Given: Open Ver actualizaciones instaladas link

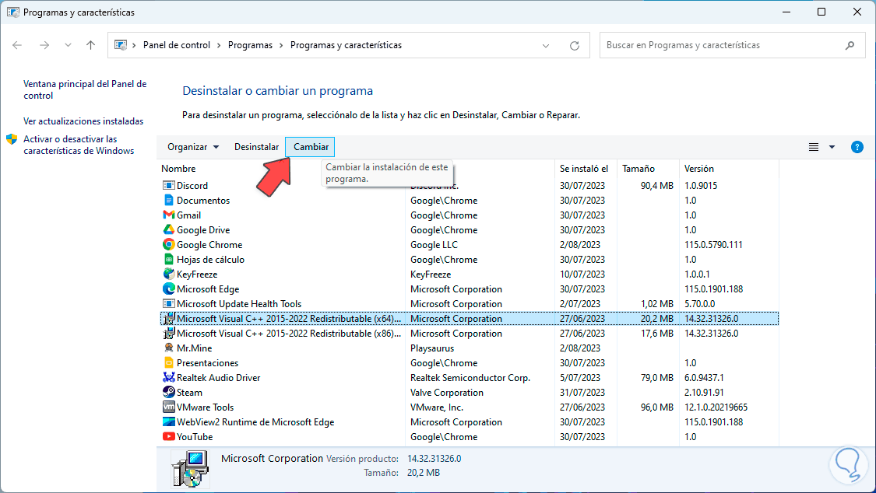Looking at the screenshot, I should click(x=83, y=121).
